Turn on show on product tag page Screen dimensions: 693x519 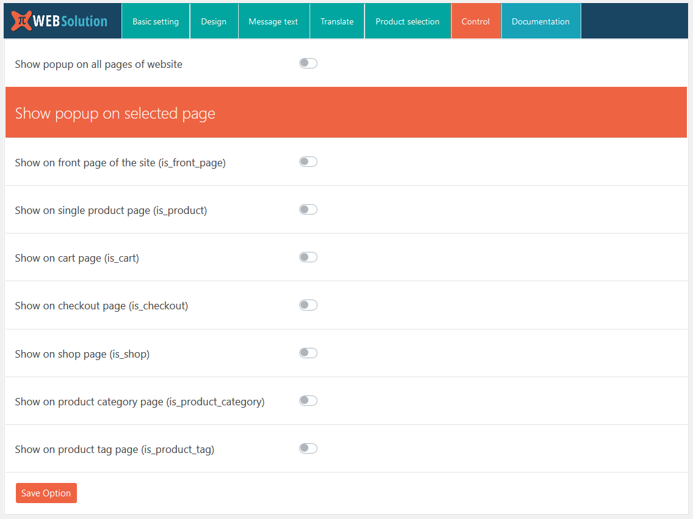(308, 448)
